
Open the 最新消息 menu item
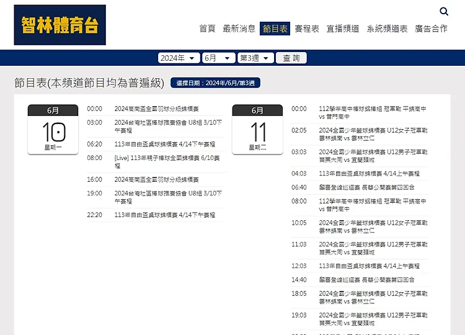coord(239,29)
